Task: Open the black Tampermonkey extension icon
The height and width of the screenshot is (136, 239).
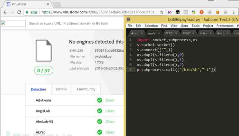Action: point(178,12)
